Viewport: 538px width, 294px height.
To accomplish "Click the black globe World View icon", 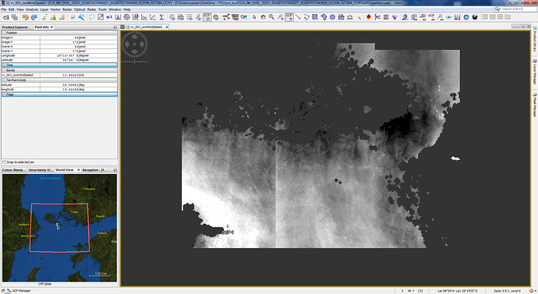I will (x=475, y=17).
